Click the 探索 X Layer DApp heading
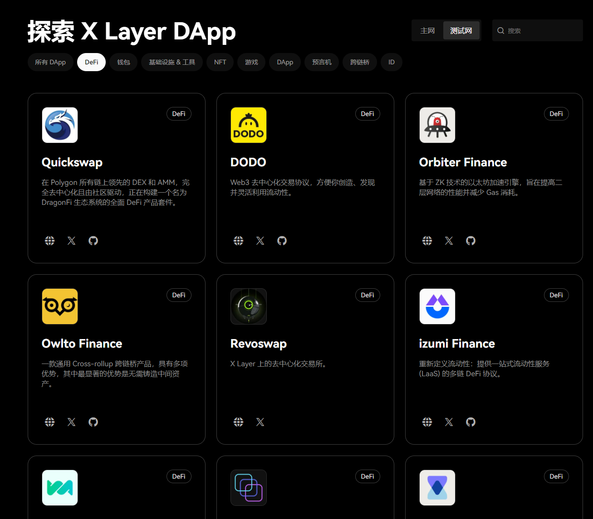 132,32
